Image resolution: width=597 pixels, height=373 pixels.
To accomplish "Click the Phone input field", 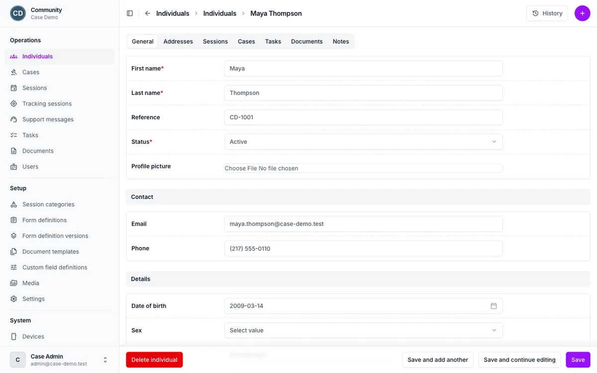I will [364, 248].
